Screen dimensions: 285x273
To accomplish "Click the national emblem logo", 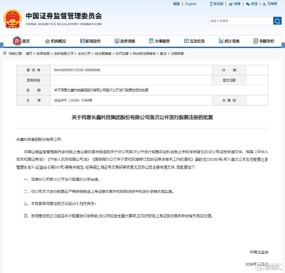I will [12, 19].
